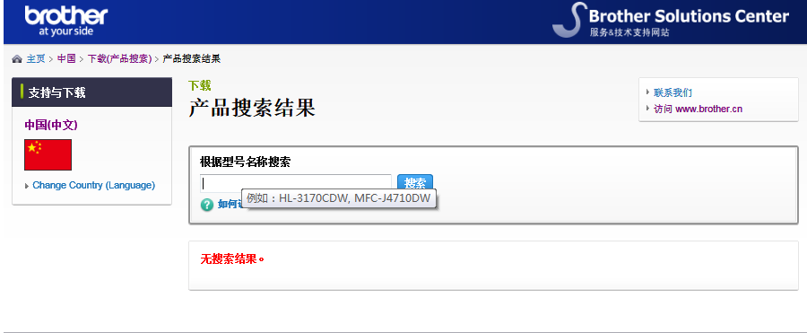Click the China flag image
The width and height of the screenshot is (807, 333).
[48, 154]
